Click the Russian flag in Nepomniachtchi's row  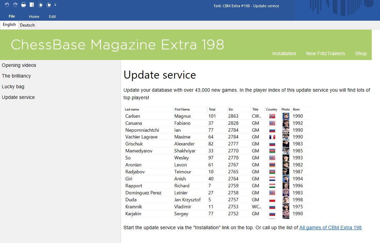pos(272,130)
